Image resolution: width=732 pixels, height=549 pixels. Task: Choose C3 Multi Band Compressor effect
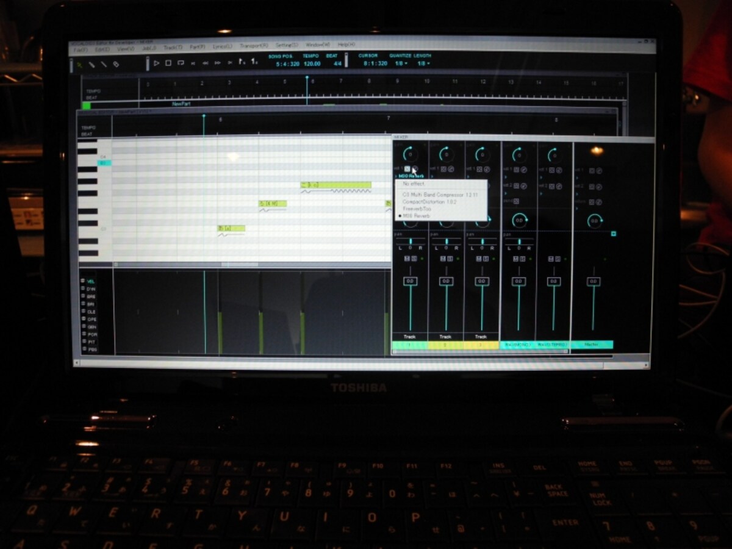point(441,195)
